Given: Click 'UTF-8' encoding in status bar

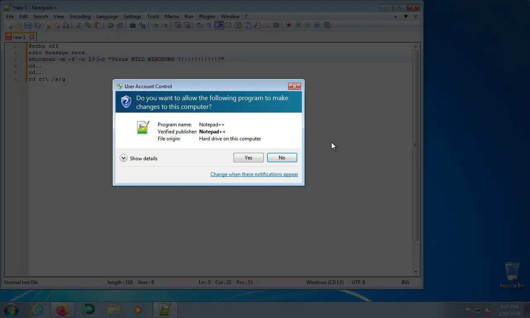Looking at the screenshot, I should [x=359, y=282].
